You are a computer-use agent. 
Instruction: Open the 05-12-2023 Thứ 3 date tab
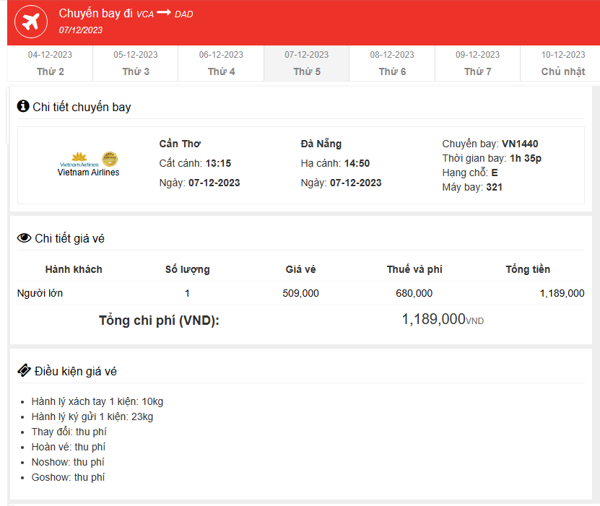(x=134, y=61)
